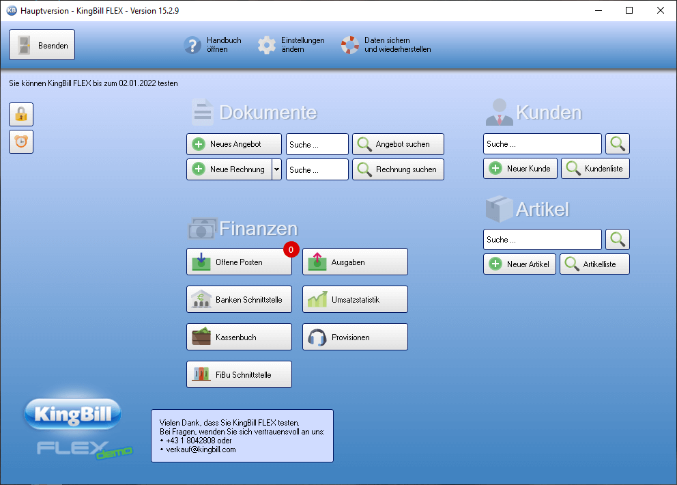
Task: Open the Ausgaben expenses section
Action: (355, 262)
